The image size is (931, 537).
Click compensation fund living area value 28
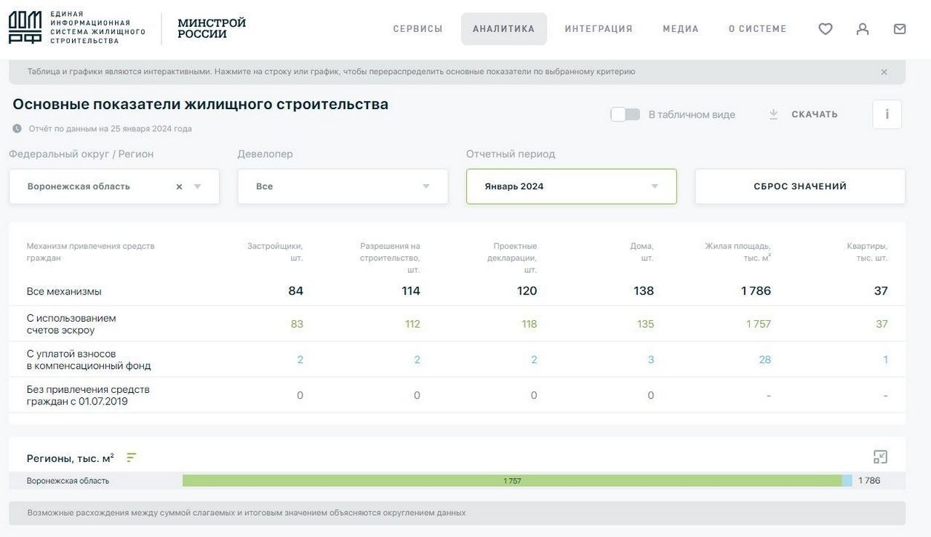tap(765, 359)
